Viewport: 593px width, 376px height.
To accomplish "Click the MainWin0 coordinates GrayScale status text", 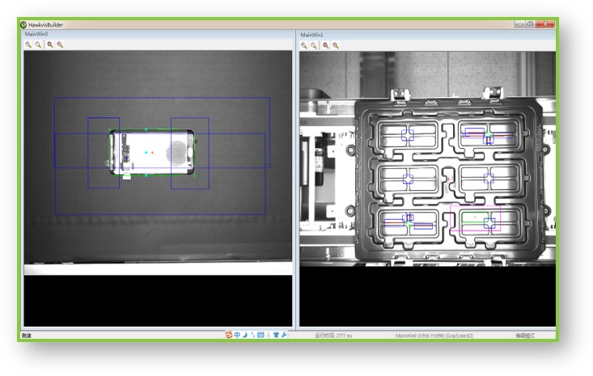I will coord(434,336).
